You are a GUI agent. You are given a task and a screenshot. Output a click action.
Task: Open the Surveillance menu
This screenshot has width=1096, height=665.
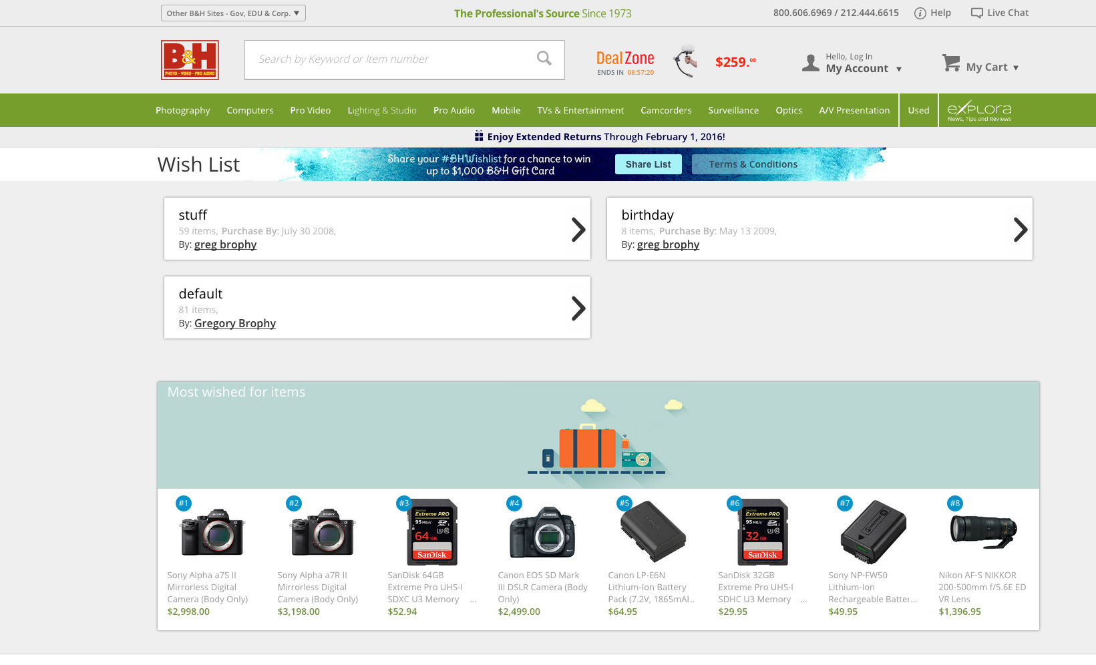tap(733, 110)
